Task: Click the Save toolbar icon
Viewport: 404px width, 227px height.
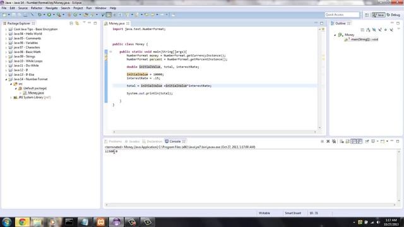Action: pyautogui.click(x=14, y=15)
